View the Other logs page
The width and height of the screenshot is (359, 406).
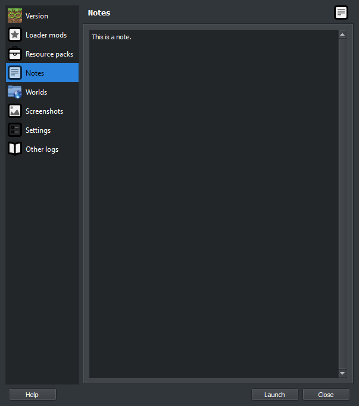coord(42,149)
